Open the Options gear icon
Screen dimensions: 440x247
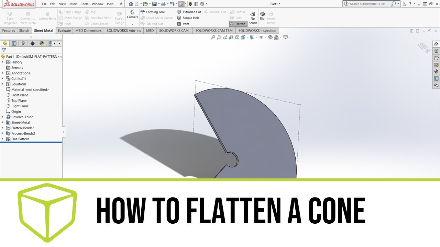202,4
